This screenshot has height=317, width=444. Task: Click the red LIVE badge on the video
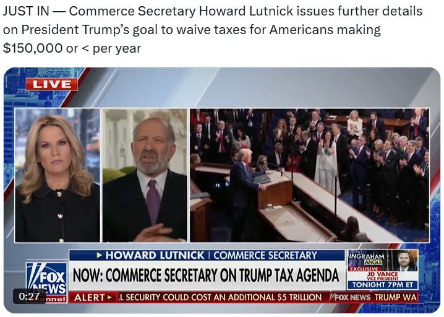click(52, 84)
